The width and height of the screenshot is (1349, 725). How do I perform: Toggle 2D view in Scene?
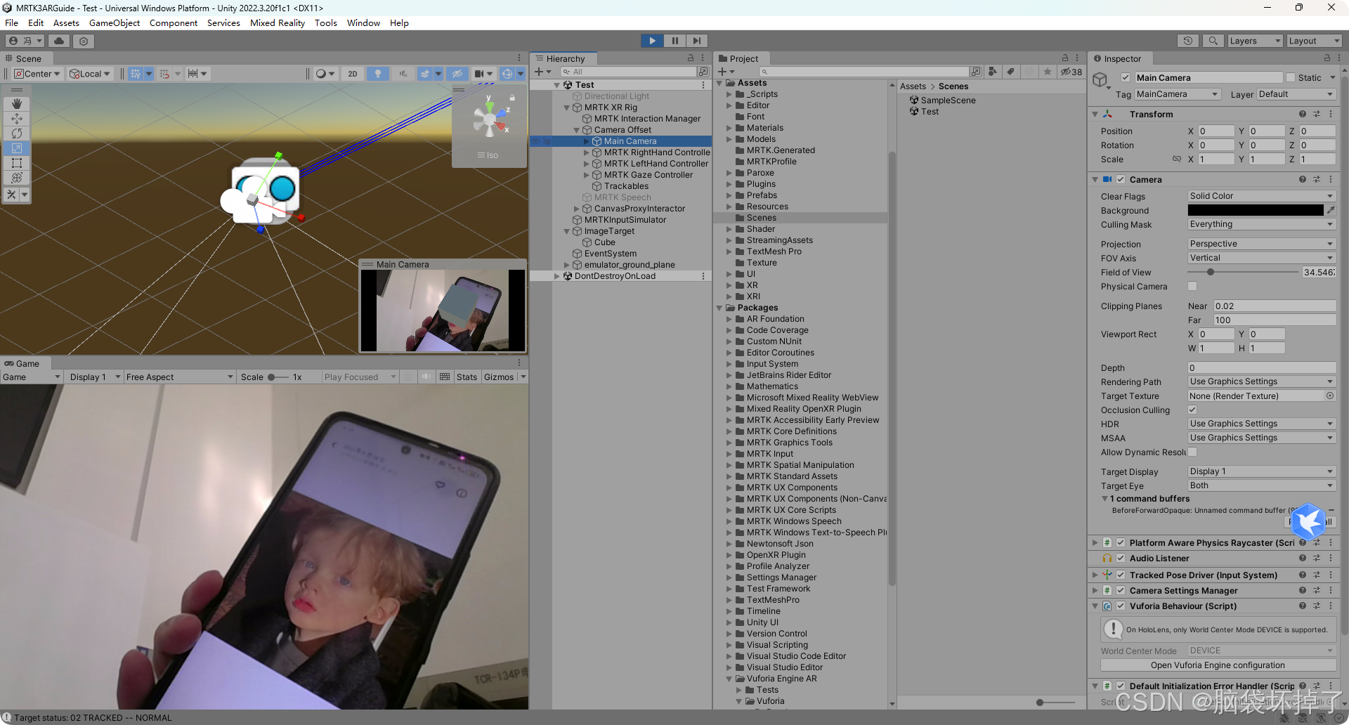(x=353, y=74)
